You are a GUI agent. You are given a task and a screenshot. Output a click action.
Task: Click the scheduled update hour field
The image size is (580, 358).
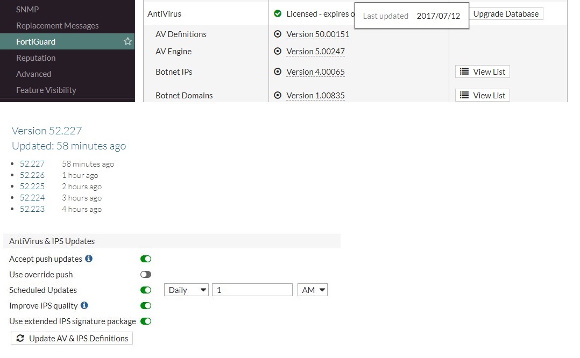coord(252,290)
